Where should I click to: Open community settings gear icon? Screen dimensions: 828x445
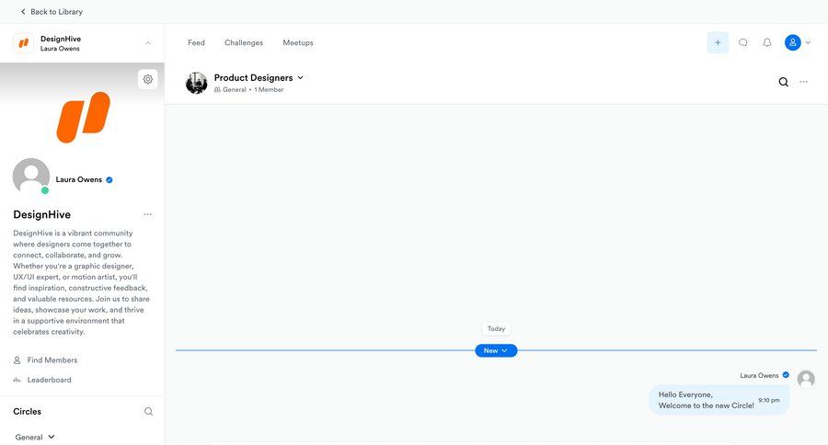pos(148,79)
